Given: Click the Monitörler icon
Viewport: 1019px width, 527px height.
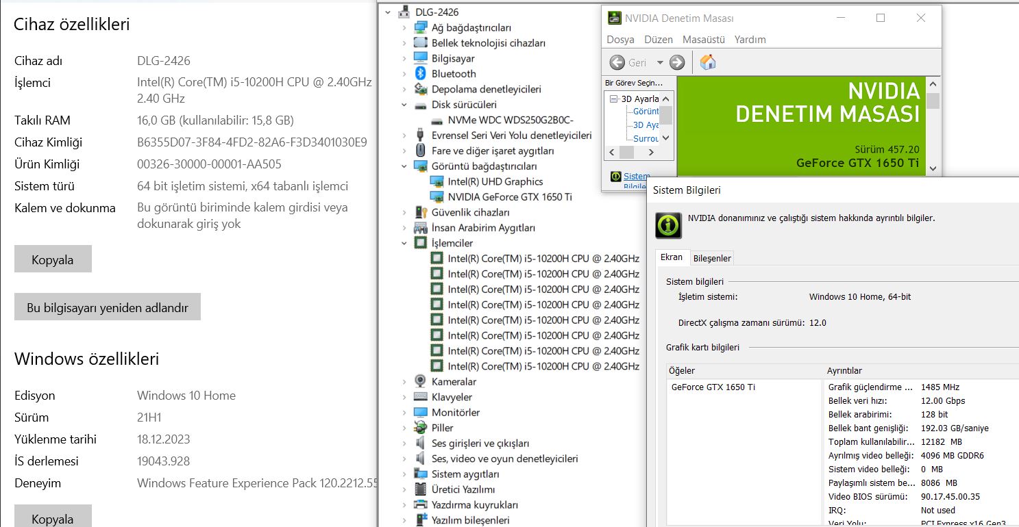Looking at the screenshot, I should pos(420,413).
